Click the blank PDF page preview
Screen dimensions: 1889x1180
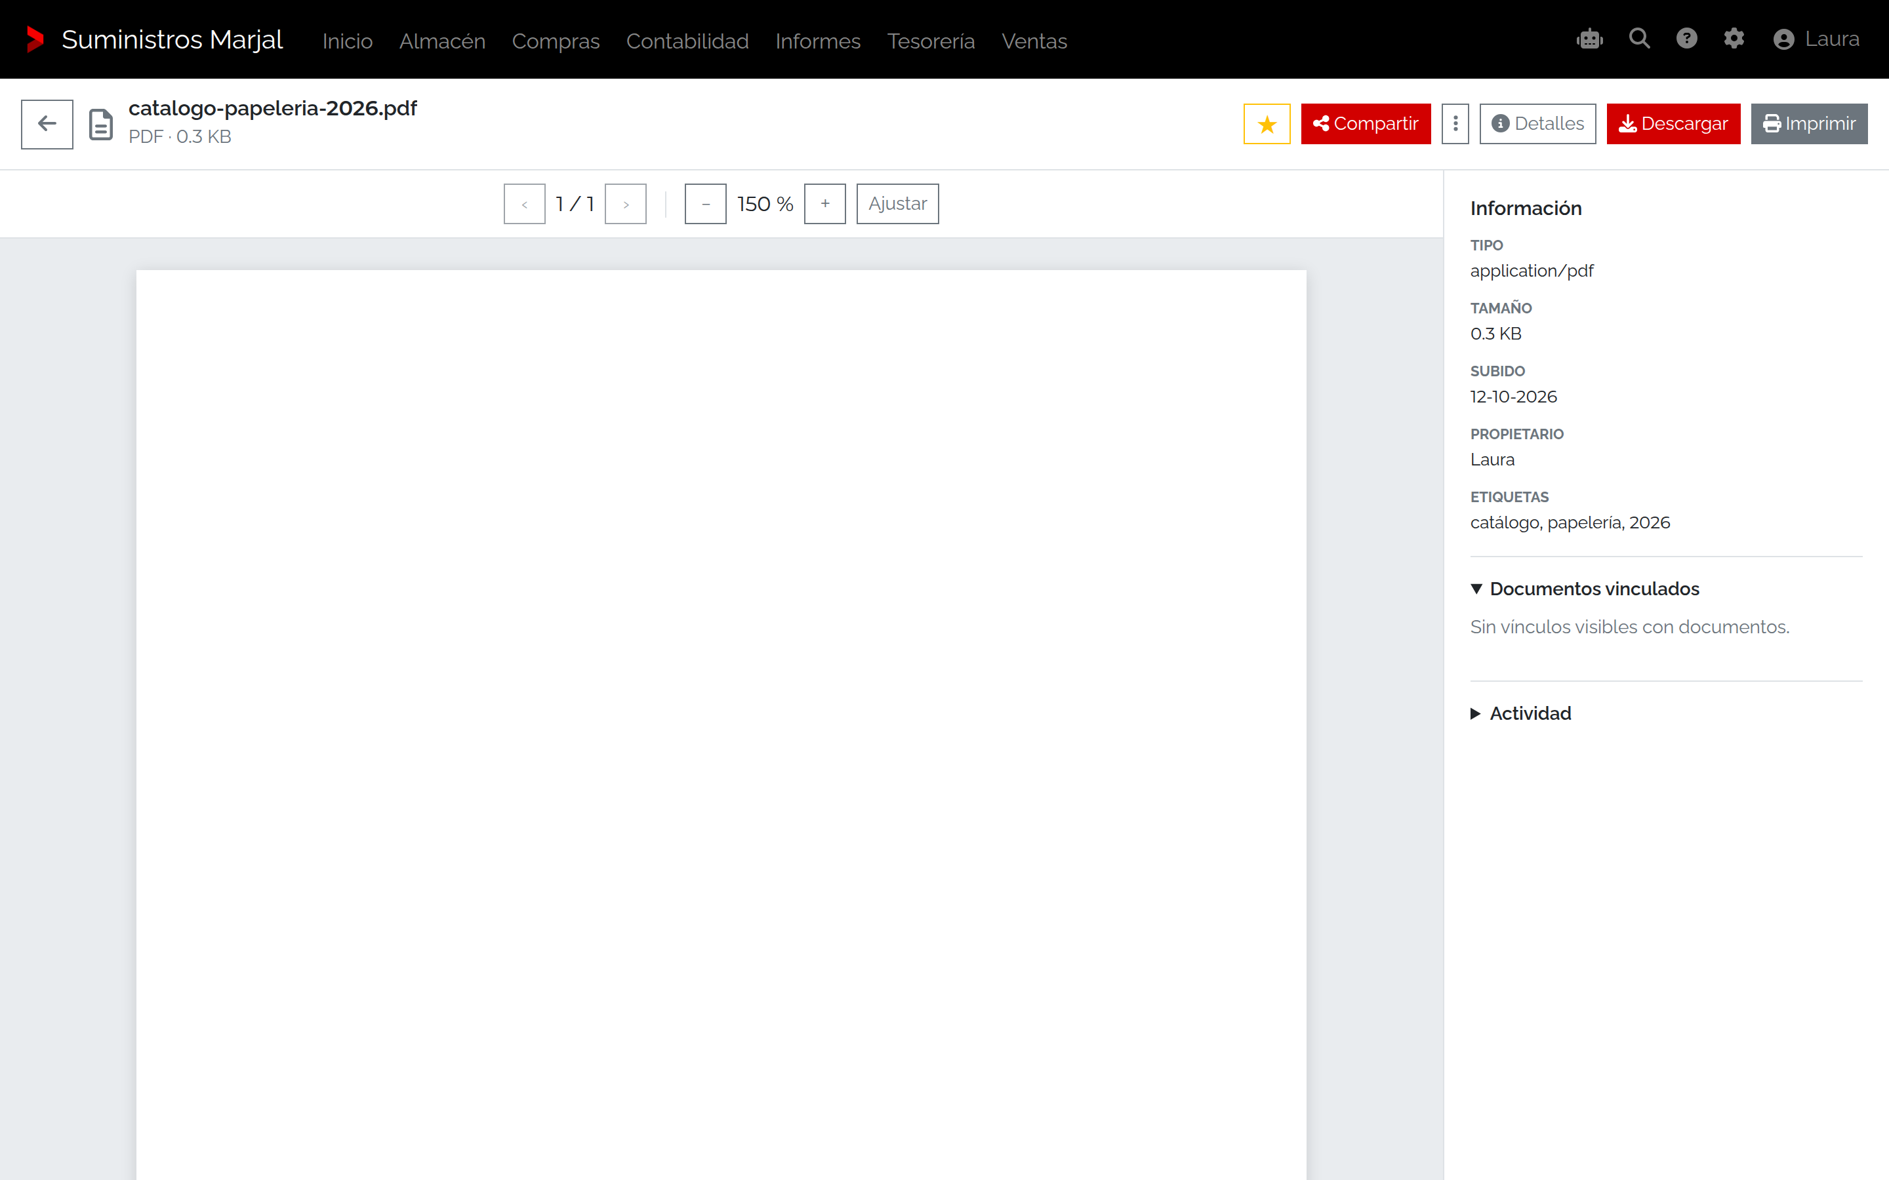tap(721, 725)
